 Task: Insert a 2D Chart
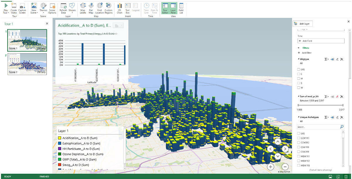120,6
